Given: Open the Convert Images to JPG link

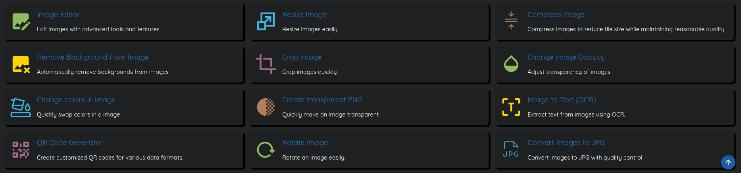Looking at the screenshot, I should coord(566,143).
